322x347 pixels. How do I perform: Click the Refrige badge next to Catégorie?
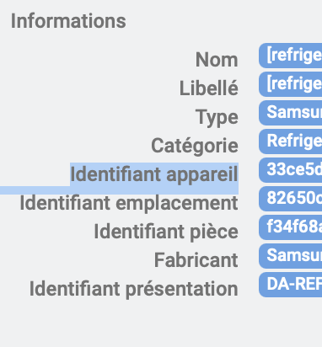pyautogui.click(x=291, y=141)
